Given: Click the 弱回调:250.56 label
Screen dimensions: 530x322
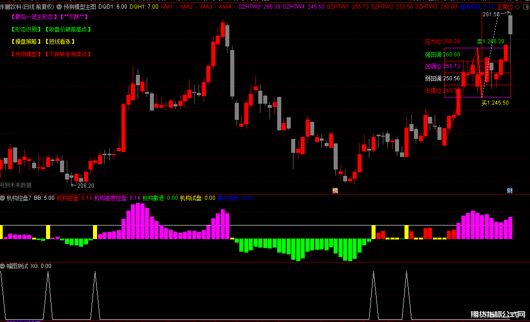Looking at the screenshot, I should [442, 78].
